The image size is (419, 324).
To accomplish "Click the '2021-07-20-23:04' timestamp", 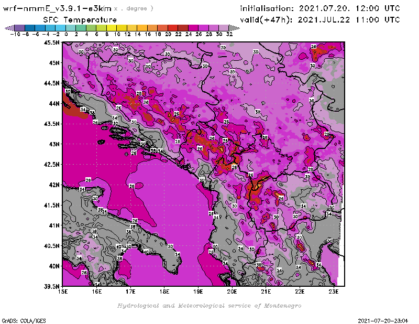I will tap(383, 321).
